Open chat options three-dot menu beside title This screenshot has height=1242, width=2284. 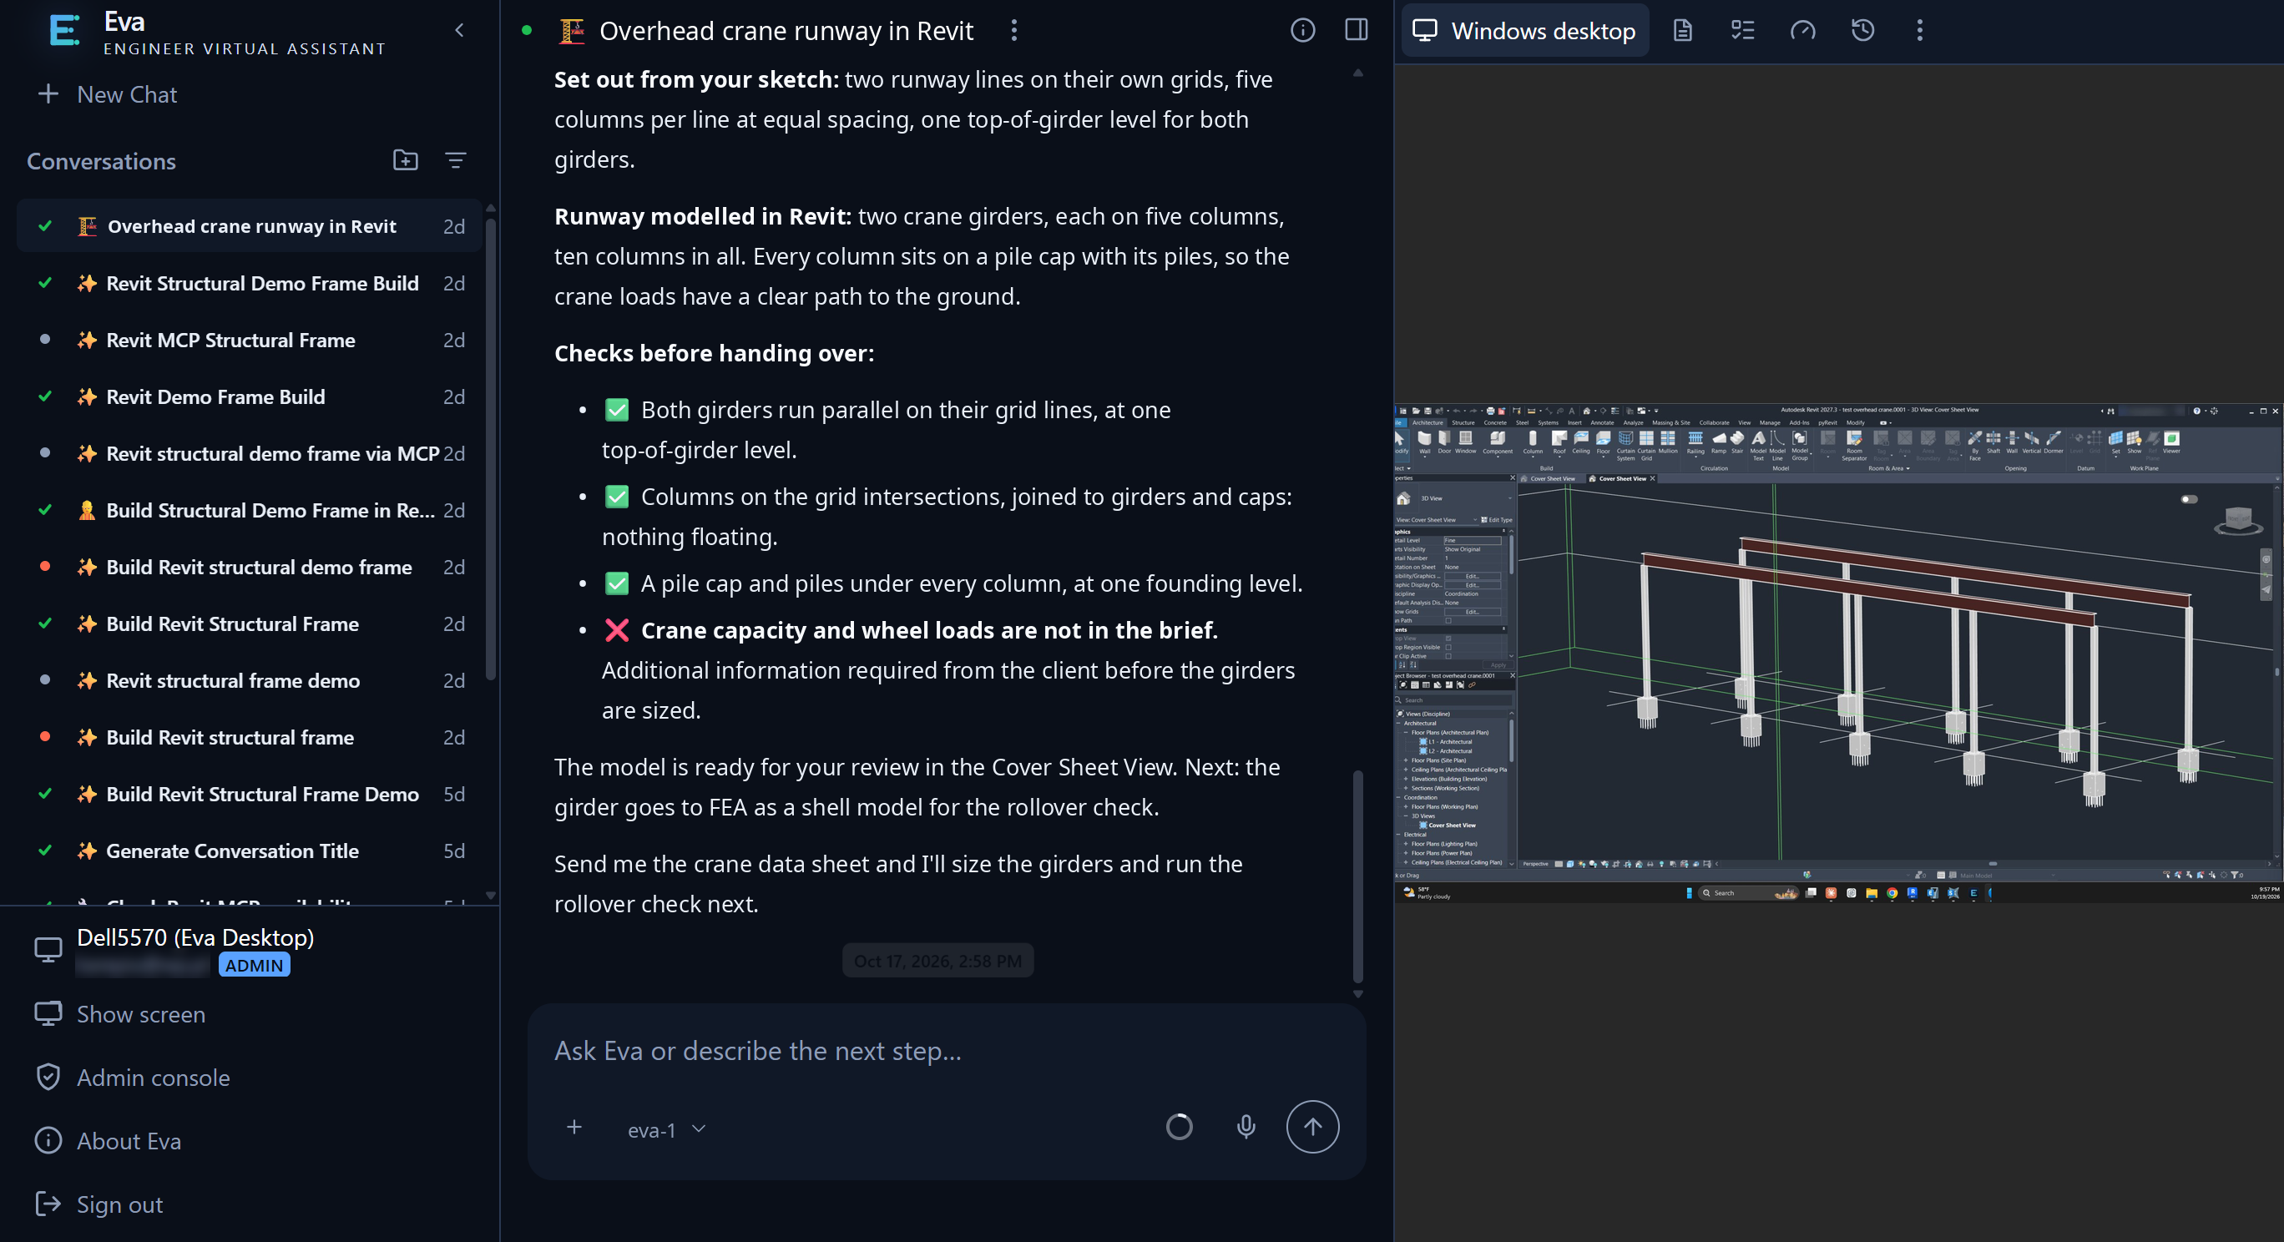pos(1013,31)
